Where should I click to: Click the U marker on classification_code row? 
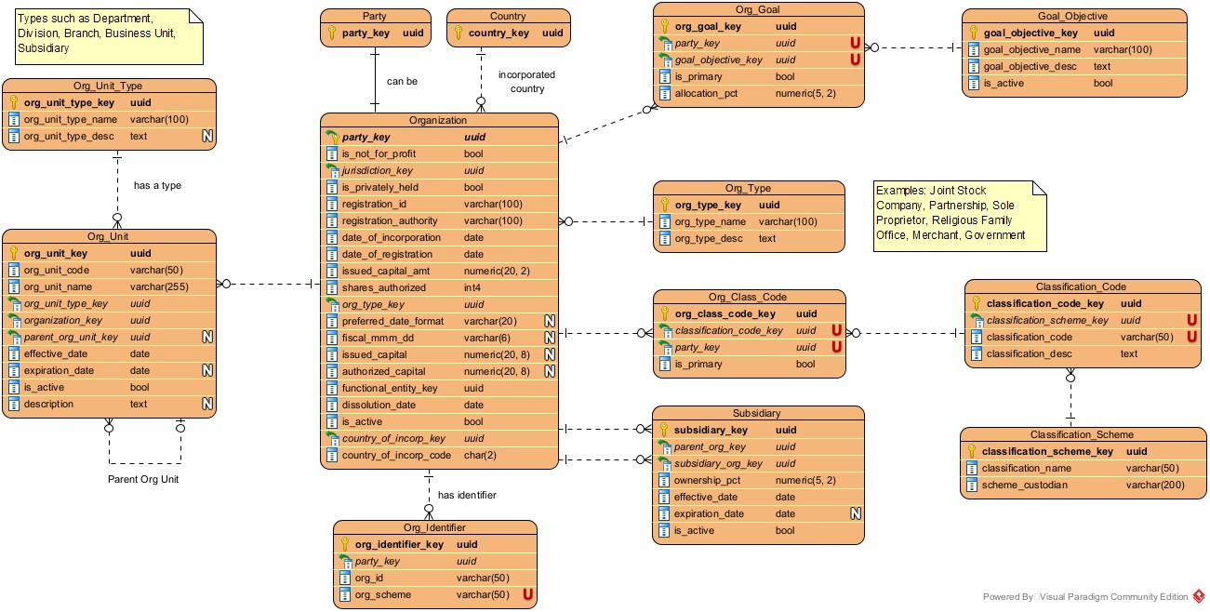(1191, 337)
